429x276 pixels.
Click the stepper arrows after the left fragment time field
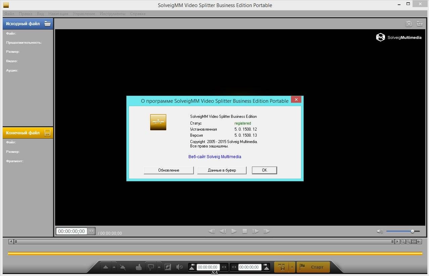pyautogui.click(x=224, y=267)
